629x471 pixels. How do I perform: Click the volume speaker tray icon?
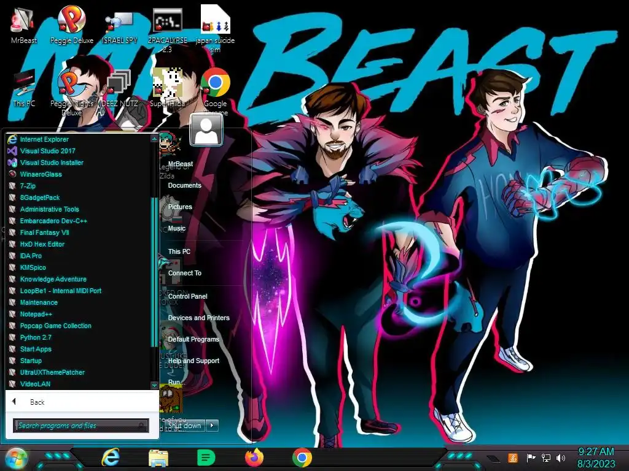pyautogui.click(x=561, y=458)
